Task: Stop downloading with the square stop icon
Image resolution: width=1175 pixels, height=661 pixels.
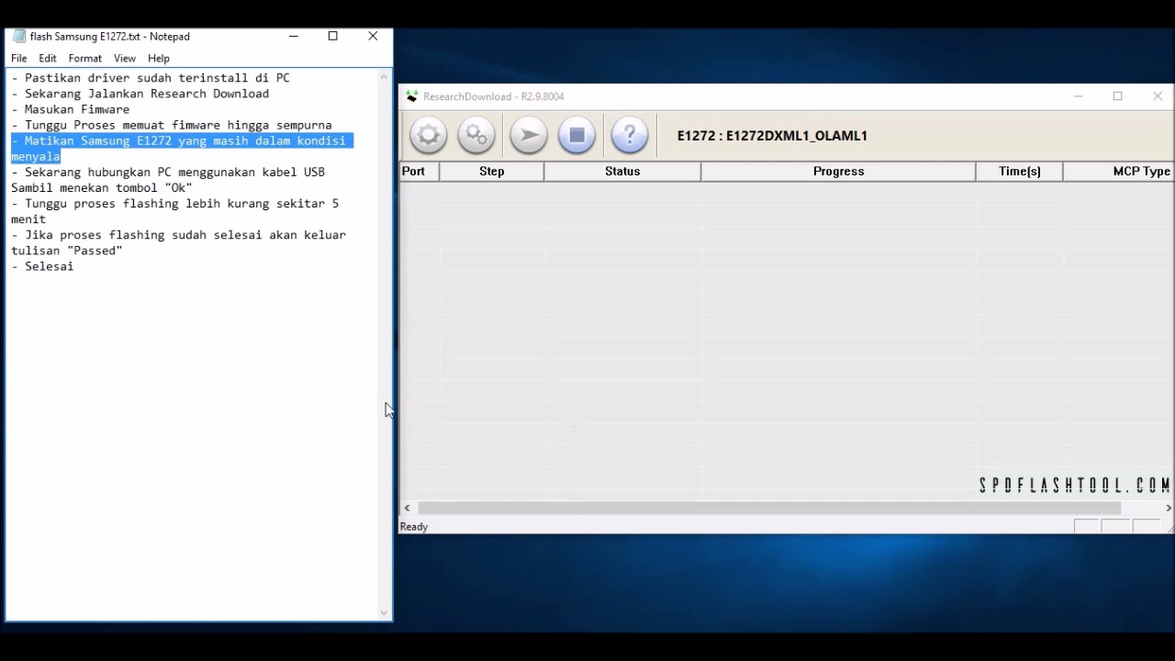Action: pyautogui.click(x=576, y=136)
